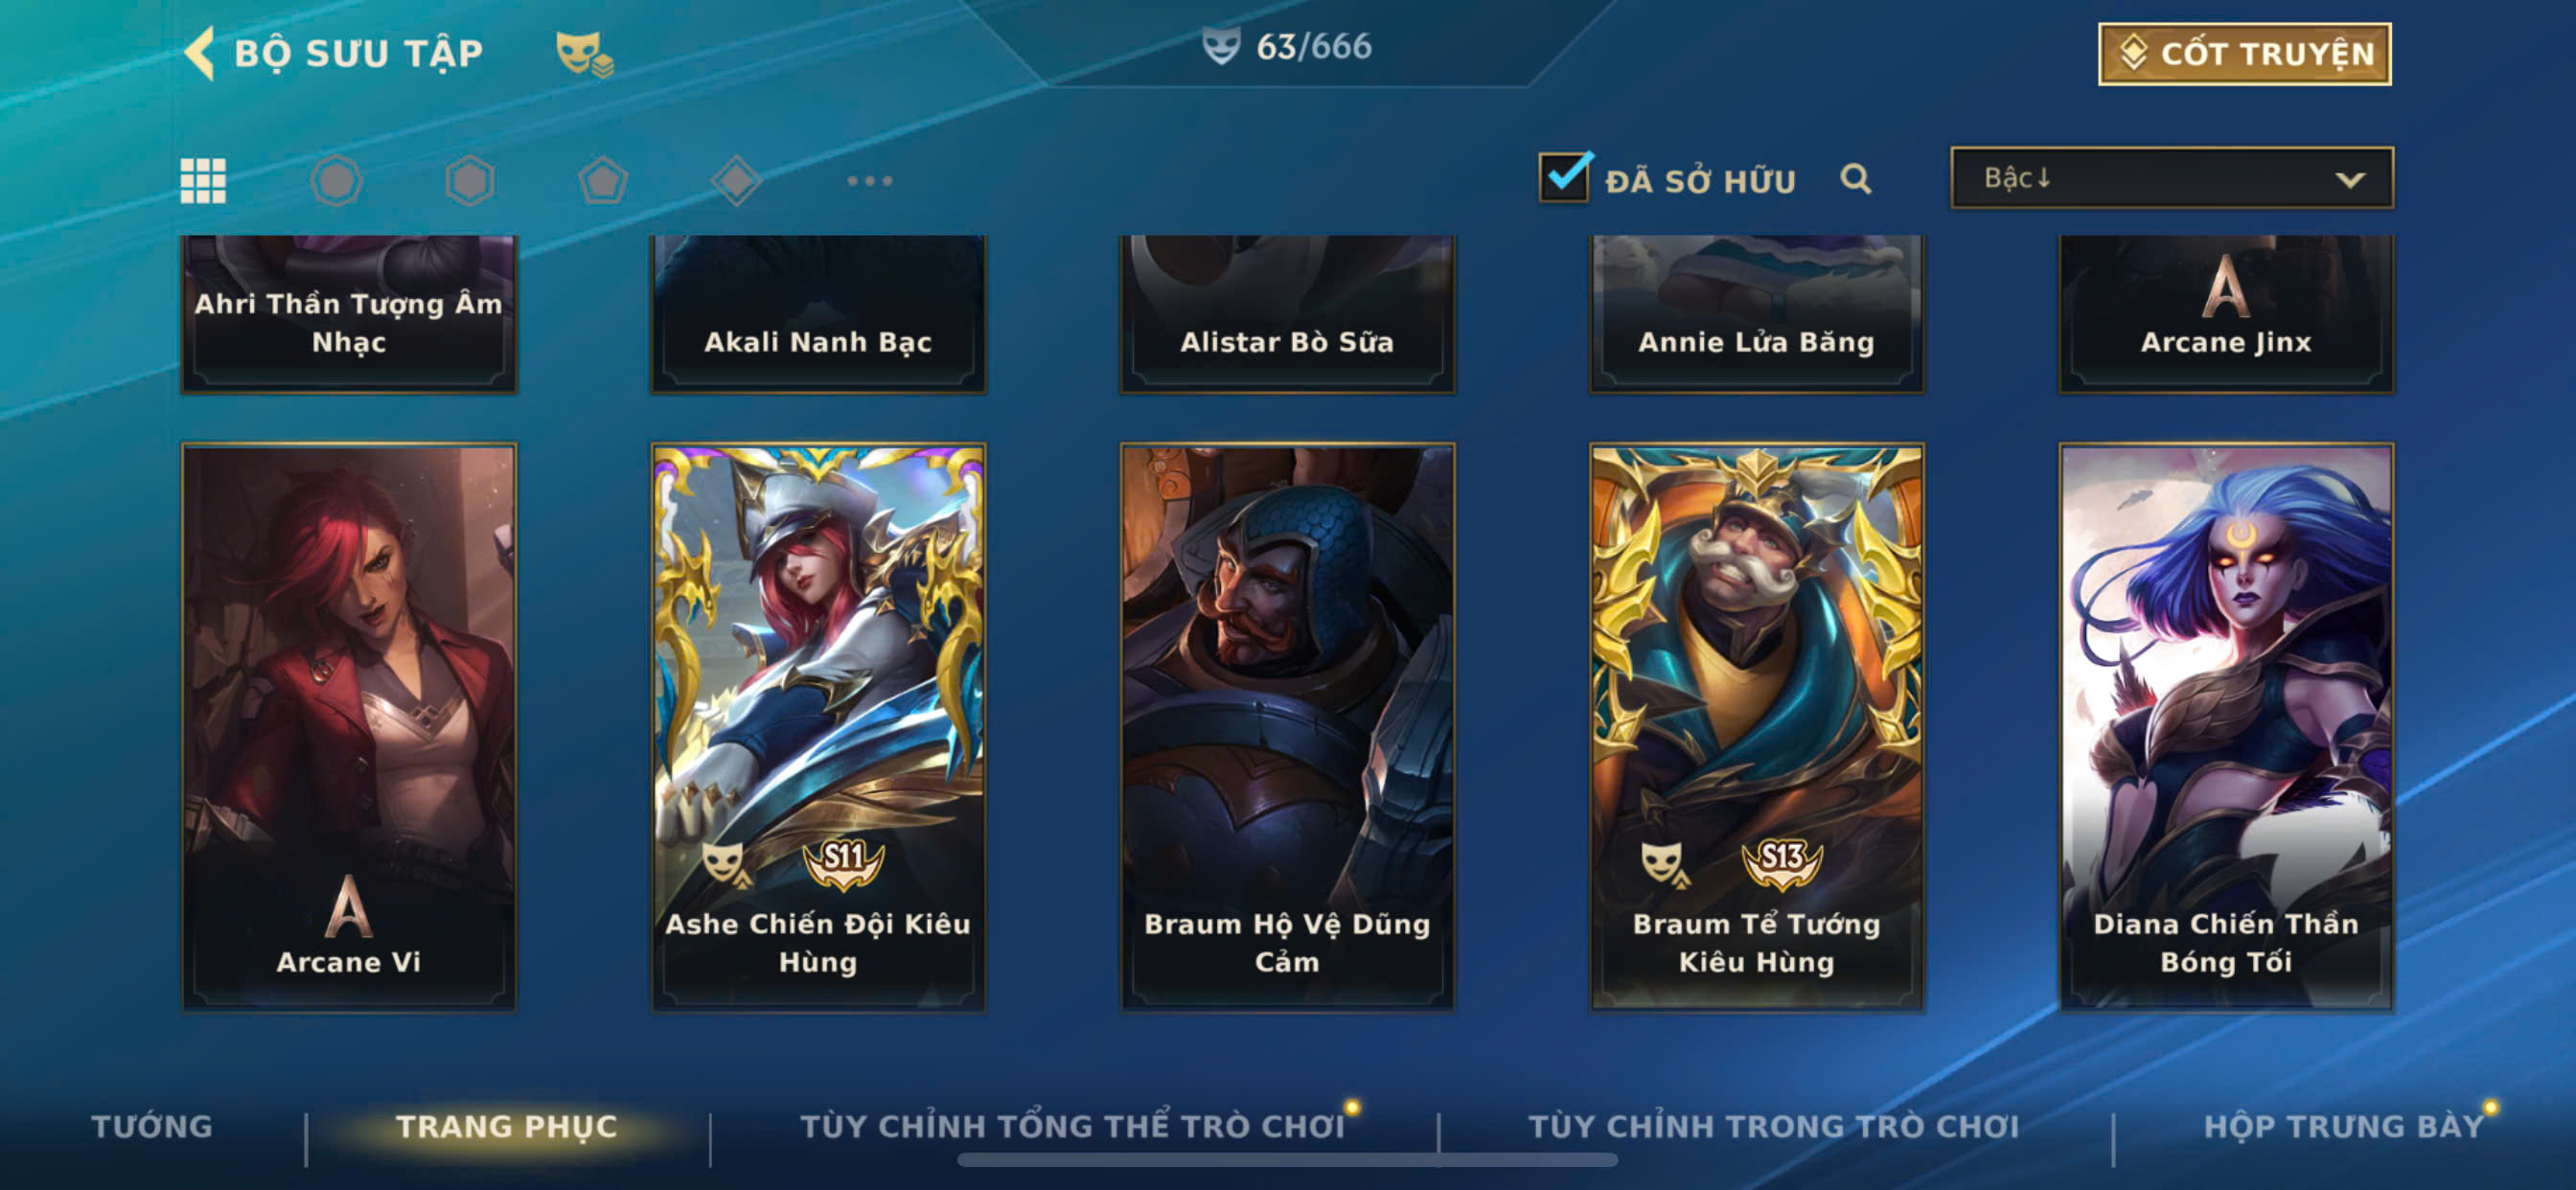Image resolution: width=2576 pixels, height=1190 pixels.
Task: Filter skins by pentagon rarity icon
Action: 603,181
